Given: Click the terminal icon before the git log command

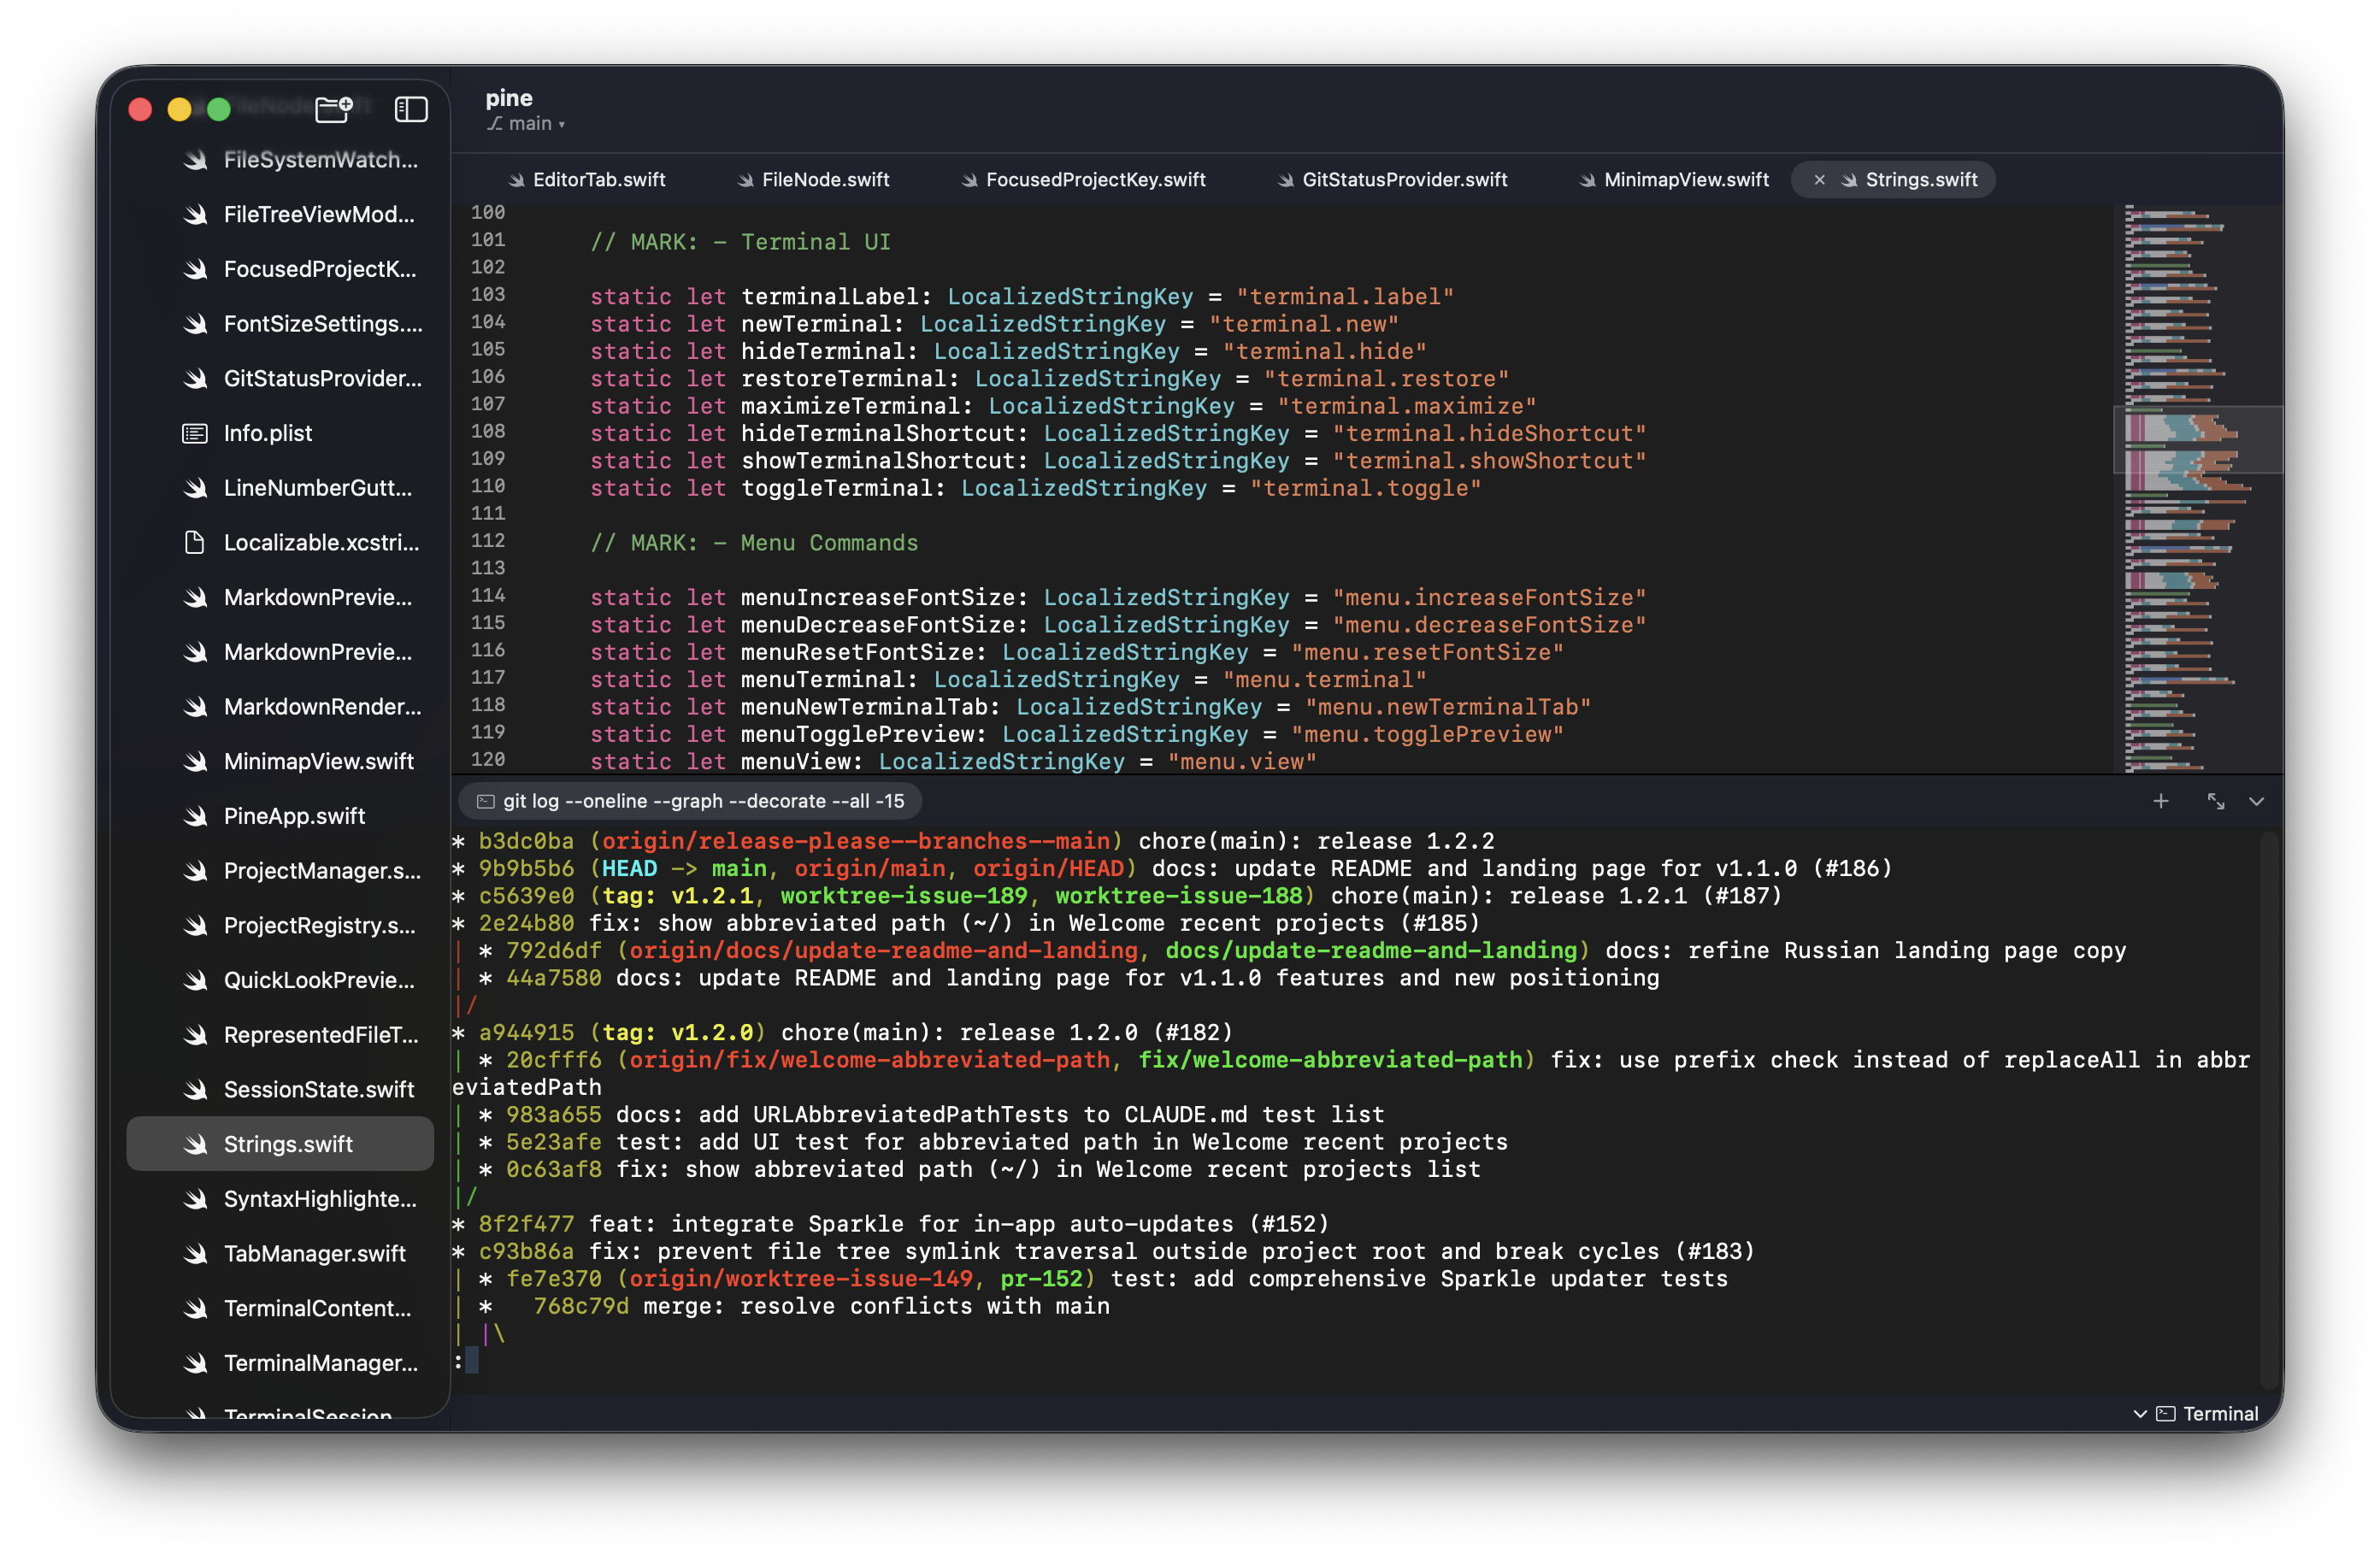Looking at the screenshot, I should pyautogui.click(x=486, y=800).
